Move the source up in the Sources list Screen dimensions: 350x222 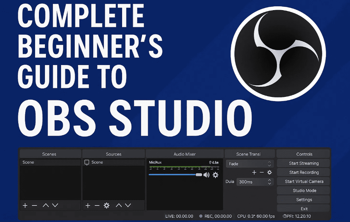point(119,206)
